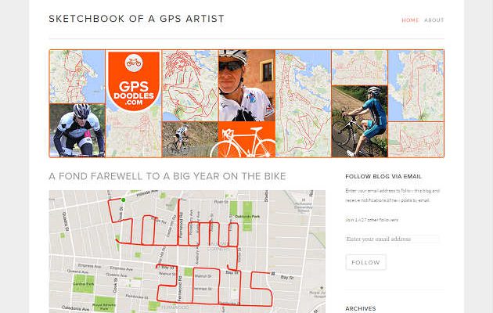Click the giraffe-shaped GPS doodle map tile
The image size is (493, 313).
pyautogui.click(x=303, y=104)
